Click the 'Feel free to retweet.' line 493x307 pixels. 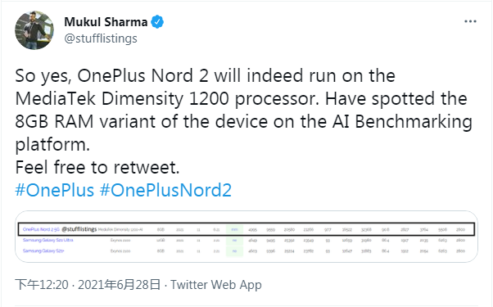pyautogui.click(x=97, y=167)
